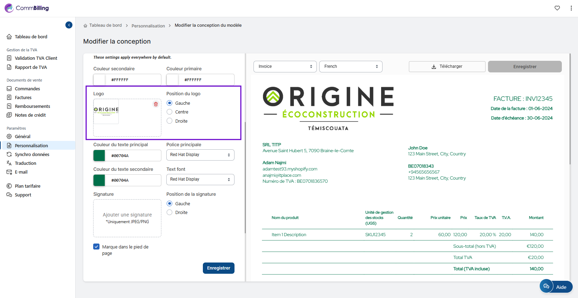This screenshot has width=578, height=298.
Task: Expand the Police principale font dropdown
Action: 200,155
